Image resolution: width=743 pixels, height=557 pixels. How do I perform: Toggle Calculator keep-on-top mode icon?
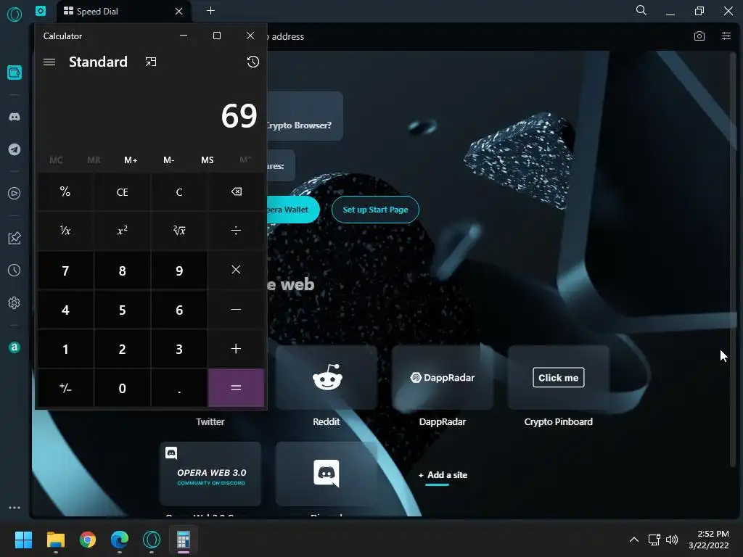(x=151, y=62)
